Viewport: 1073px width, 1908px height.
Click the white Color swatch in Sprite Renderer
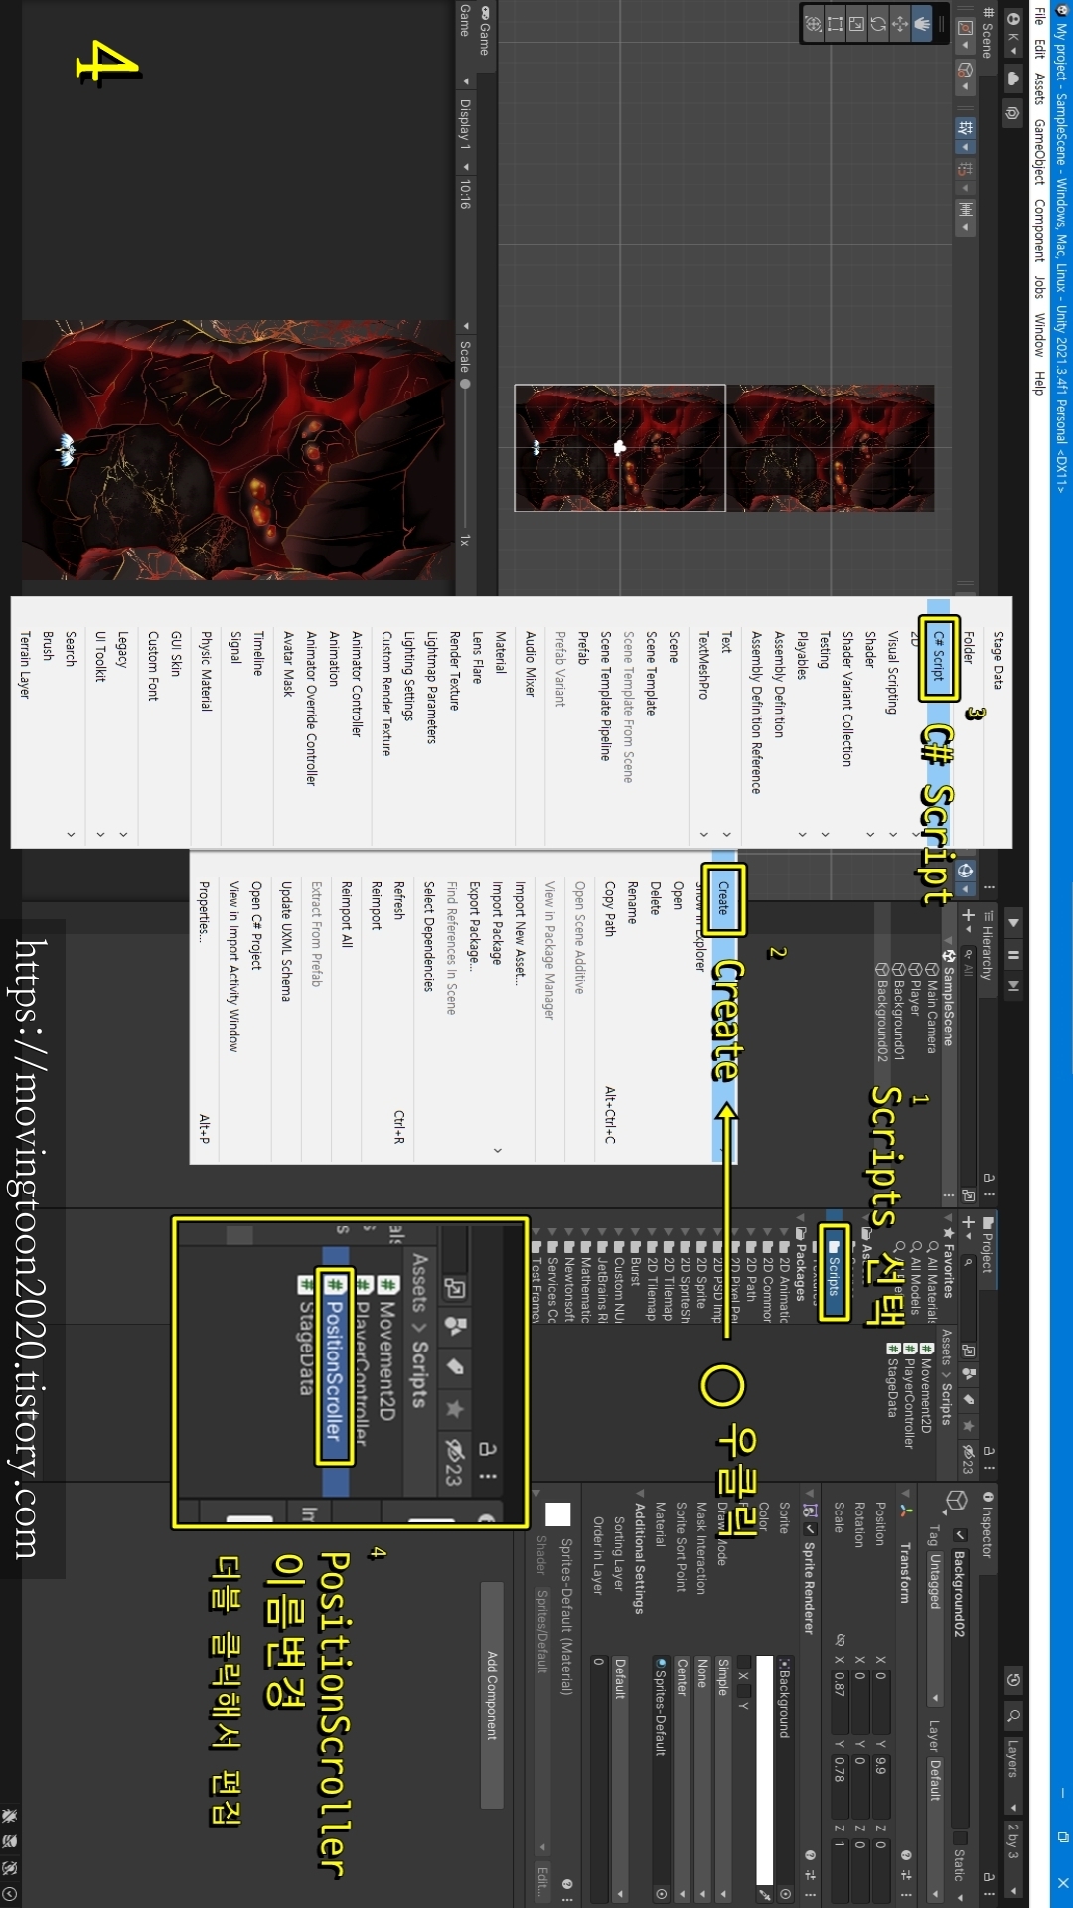point(764,1769)
